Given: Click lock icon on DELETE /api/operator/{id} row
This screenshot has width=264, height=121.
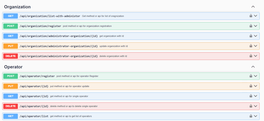Looking at the screenshot, I should click(x=251, y=106).
